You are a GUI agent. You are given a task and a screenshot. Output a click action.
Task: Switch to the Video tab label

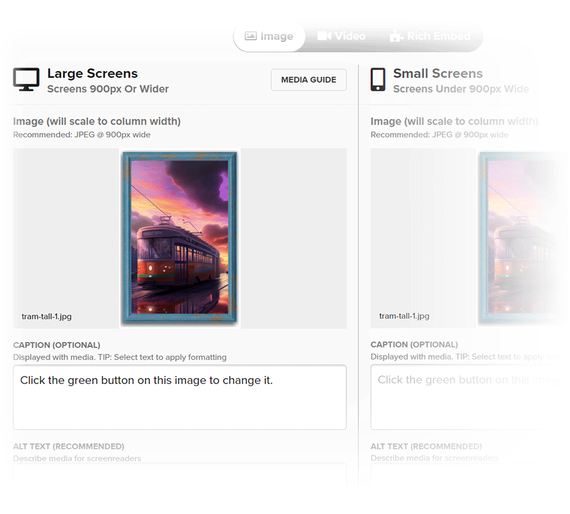[x=350, y=36]
